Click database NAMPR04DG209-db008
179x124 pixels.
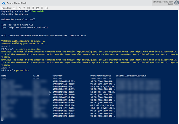pos(63,111)
